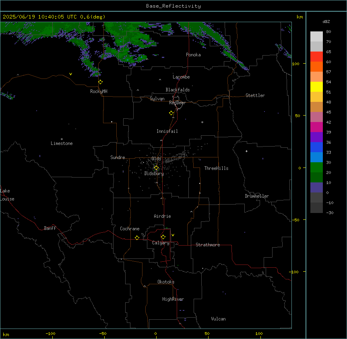347x339 pixels.
Task: Click the Olds town label
Action: pyautogui.click(x=156, y=159)
